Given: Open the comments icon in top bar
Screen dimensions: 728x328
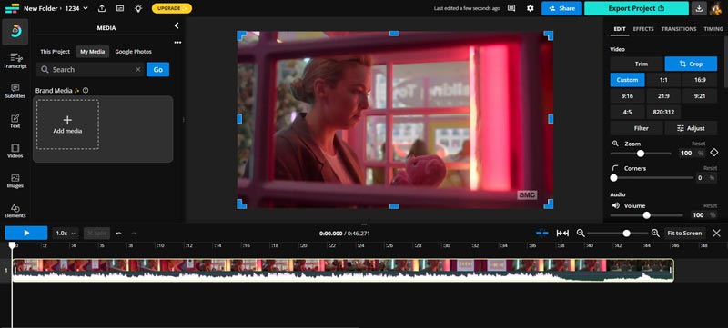Looking at the screenshot, I should click(511, 8).
